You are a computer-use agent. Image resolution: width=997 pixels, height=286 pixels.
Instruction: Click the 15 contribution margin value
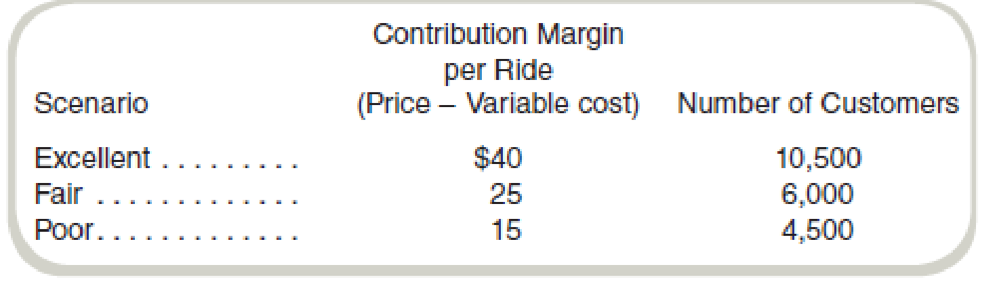(x=507, y=230)
